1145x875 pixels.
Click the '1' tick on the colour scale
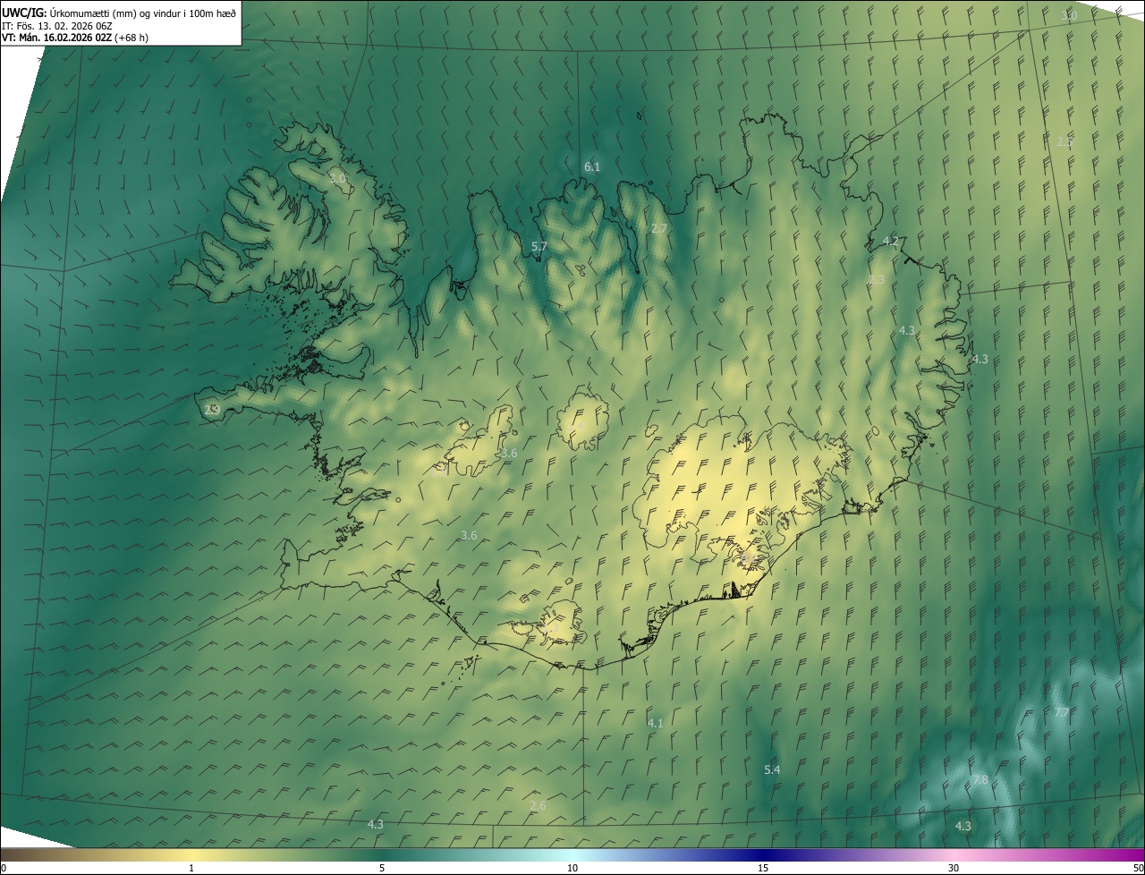pyautogui.click(x=191, y=869)
